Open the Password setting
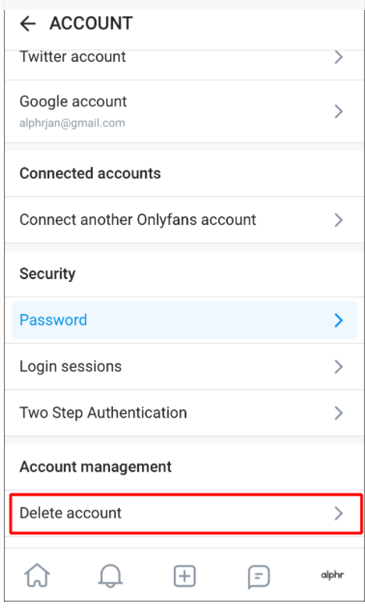The width and height of the screenshot is (365, 611). 184,320
